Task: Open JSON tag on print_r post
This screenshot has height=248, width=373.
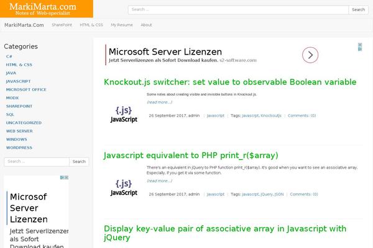Action: point(279,194)
